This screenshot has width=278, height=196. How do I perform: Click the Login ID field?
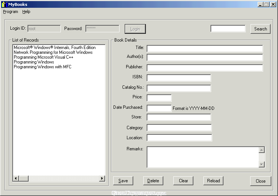(44, 29)
